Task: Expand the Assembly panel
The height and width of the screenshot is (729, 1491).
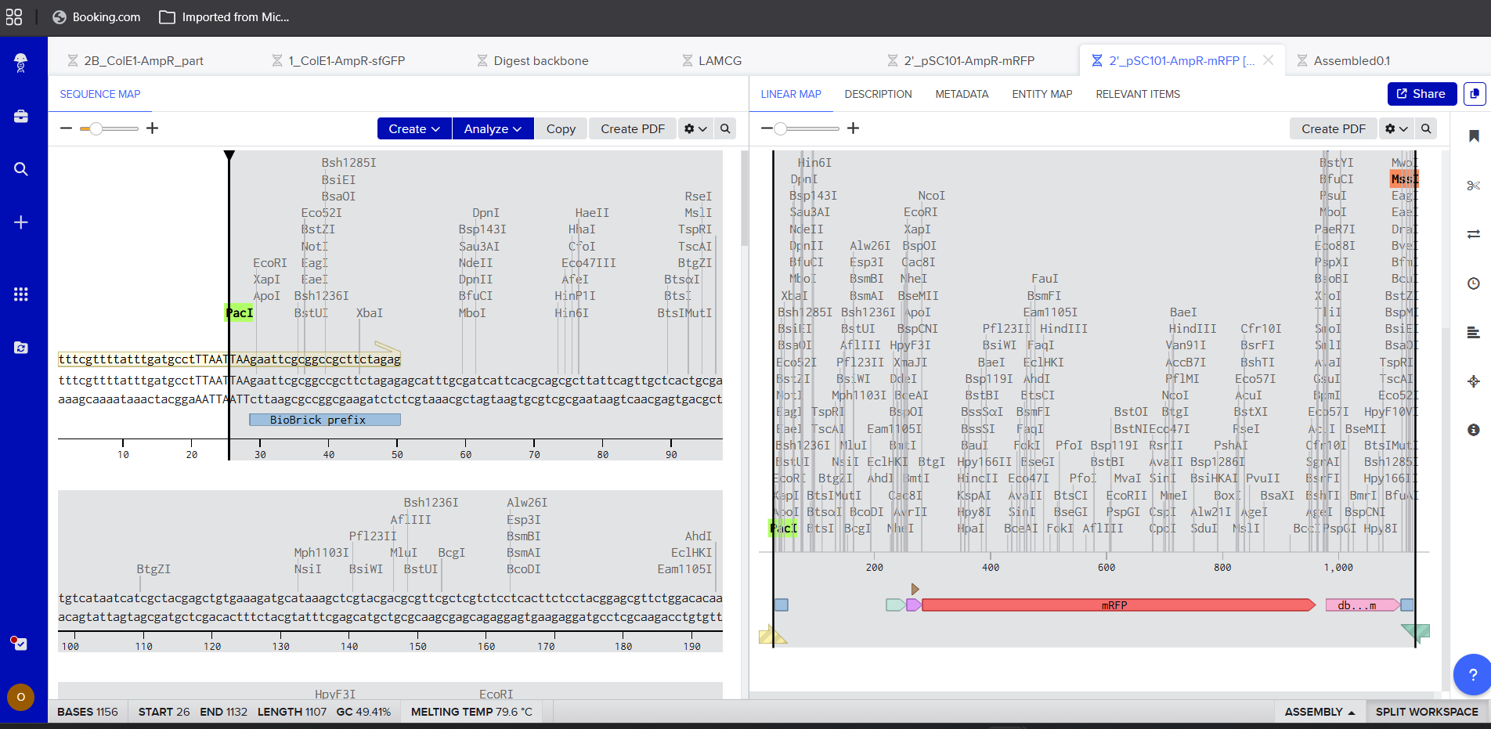Action: tap(1319, 712)
